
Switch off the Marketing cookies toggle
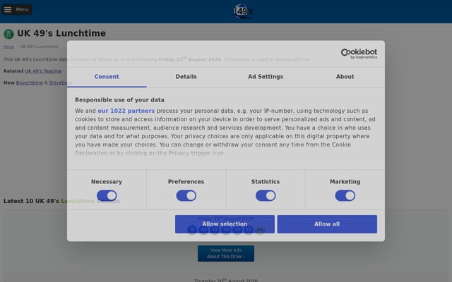[345, 196]
